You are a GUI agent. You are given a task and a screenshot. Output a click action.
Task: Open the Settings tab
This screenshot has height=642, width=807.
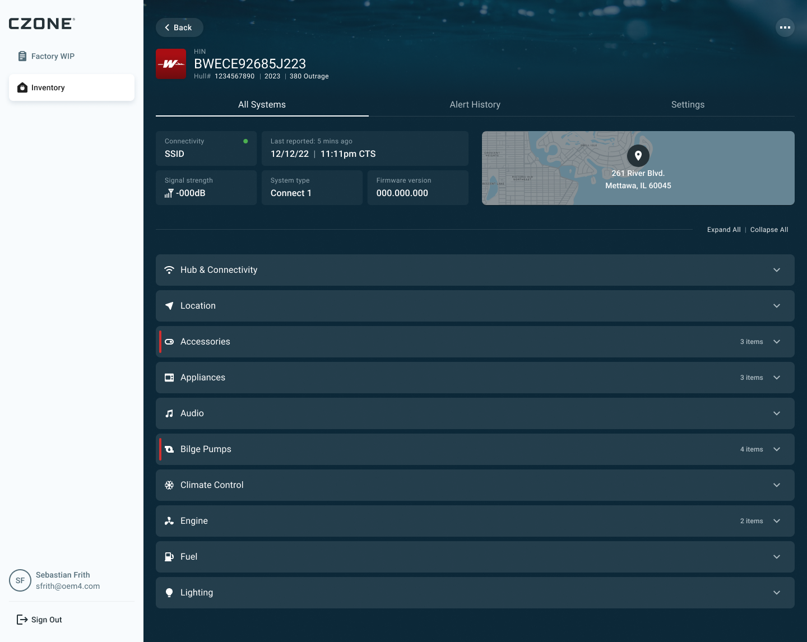pos(688,105)
